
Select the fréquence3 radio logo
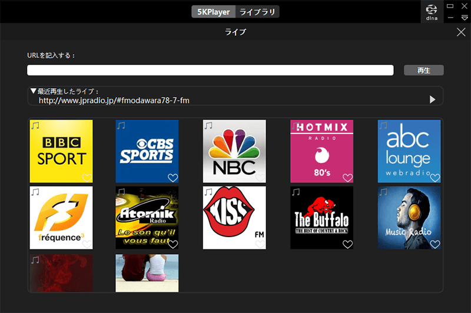61,218
